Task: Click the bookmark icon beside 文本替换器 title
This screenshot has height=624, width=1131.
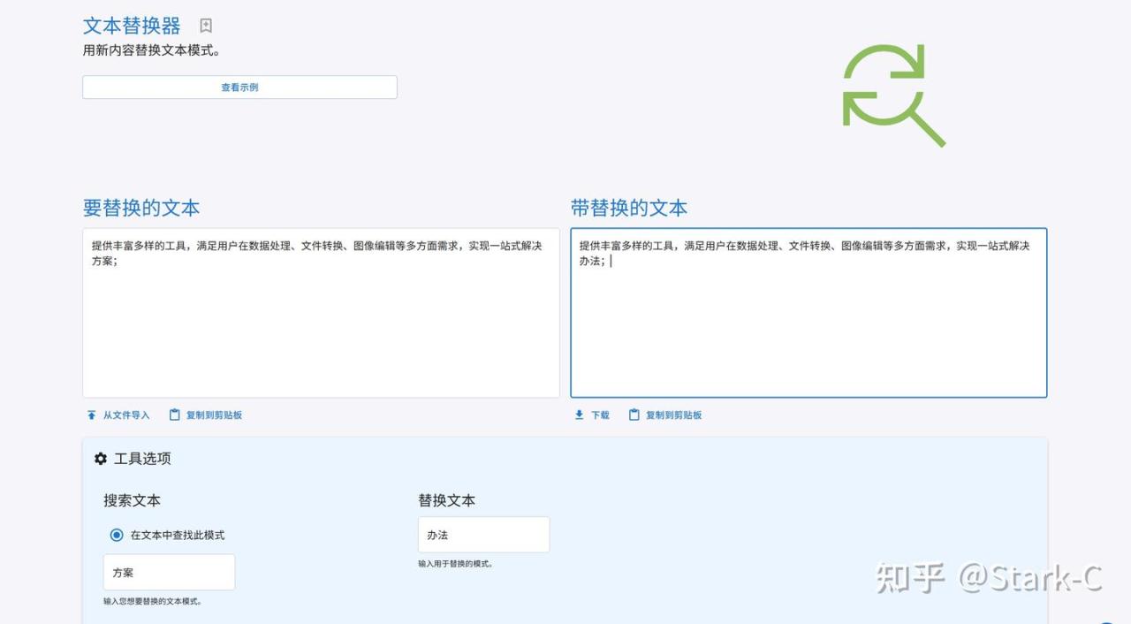Action: coord(206,26)
